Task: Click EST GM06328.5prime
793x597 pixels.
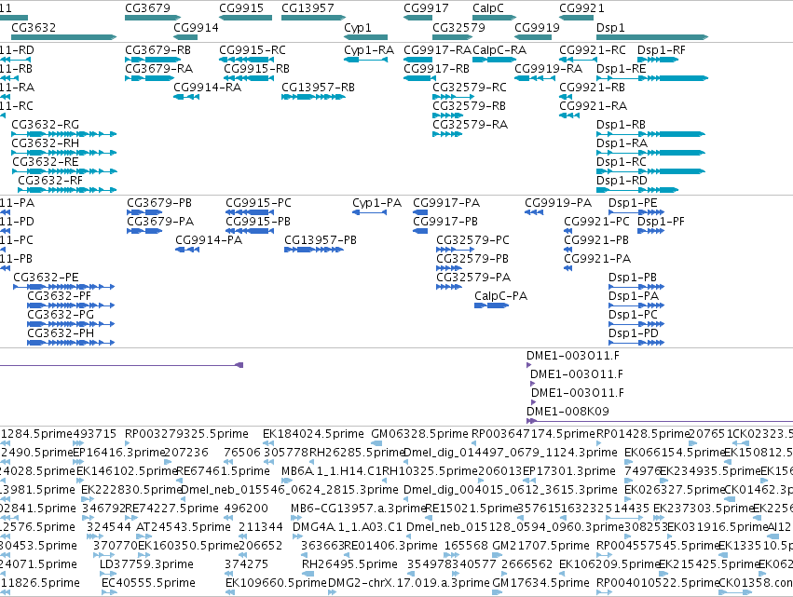Action: click(376, 443)
